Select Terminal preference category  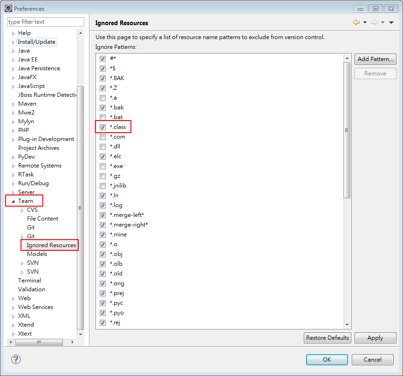point(29,280)
